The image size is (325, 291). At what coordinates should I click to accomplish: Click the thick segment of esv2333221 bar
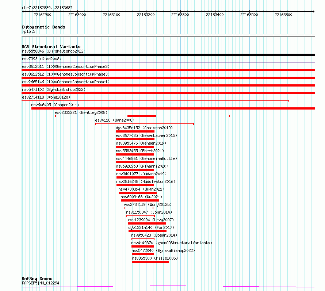[142, 116]
